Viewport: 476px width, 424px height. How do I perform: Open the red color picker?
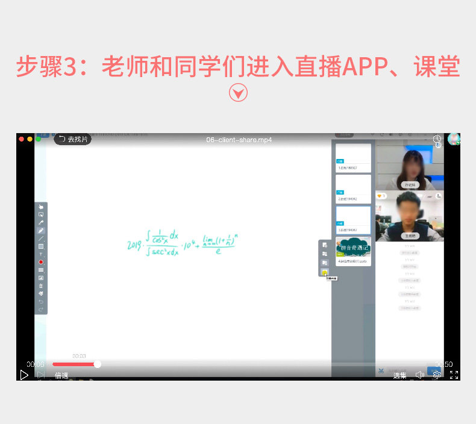(41, 262)
